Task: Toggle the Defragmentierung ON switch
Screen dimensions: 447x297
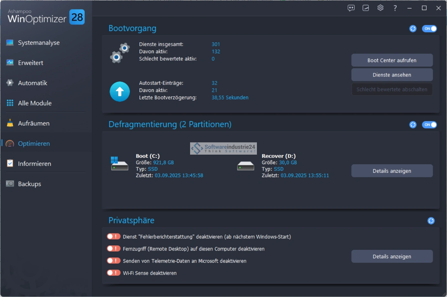Action: 429,125
